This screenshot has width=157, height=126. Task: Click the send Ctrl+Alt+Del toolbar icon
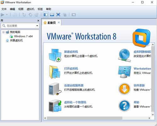pyautogui.click(x=15, y=15)
